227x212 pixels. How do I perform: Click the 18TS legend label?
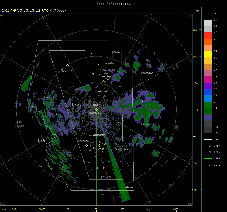(x=217, y=165)
